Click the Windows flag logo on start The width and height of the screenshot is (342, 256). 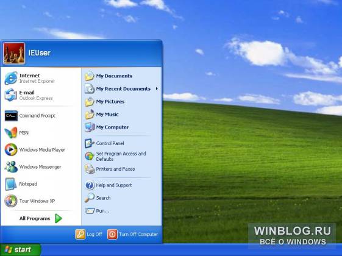coord(9,250)
